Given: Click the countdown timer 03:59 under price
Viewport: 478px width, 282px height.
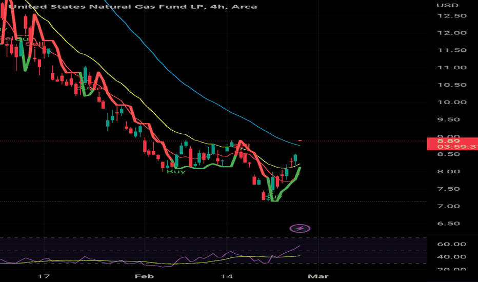Looking at the screenshot, I should point(457,147).
